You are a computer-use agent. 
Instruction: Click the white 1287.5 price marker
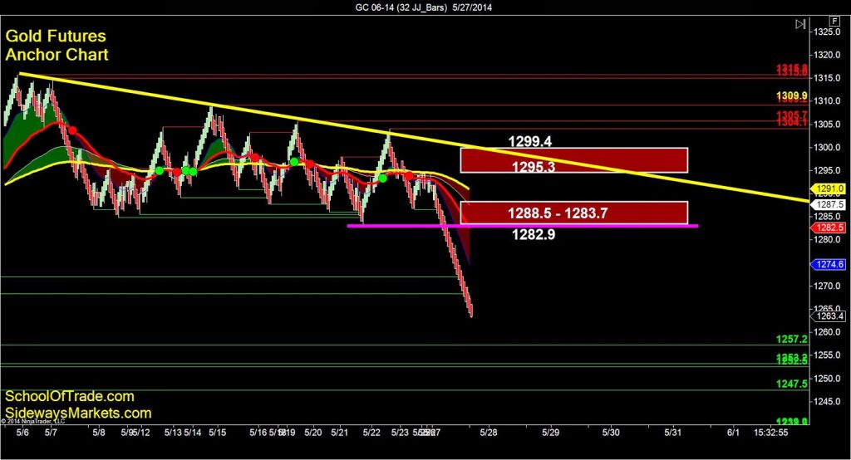[830, 204]
